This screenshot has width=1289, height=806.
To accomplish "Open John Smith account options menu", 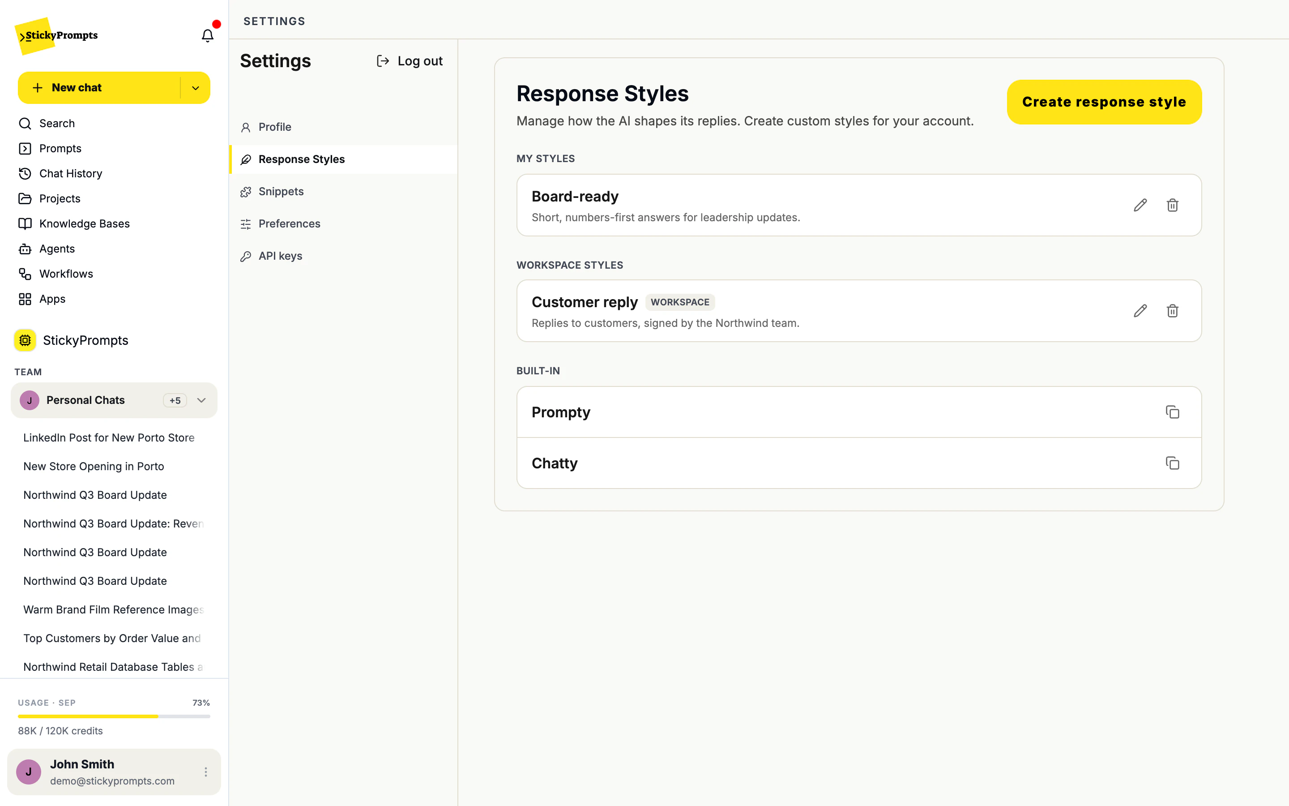I will coord(205,772).
